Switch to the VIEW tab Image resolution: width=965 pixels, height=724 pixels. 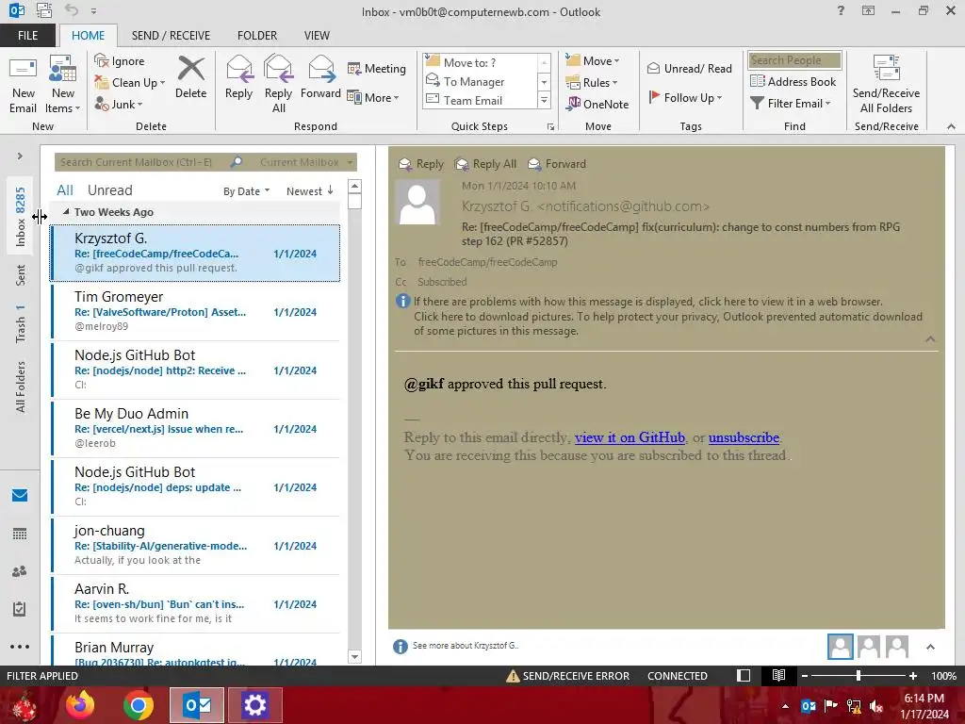(317, 36)
